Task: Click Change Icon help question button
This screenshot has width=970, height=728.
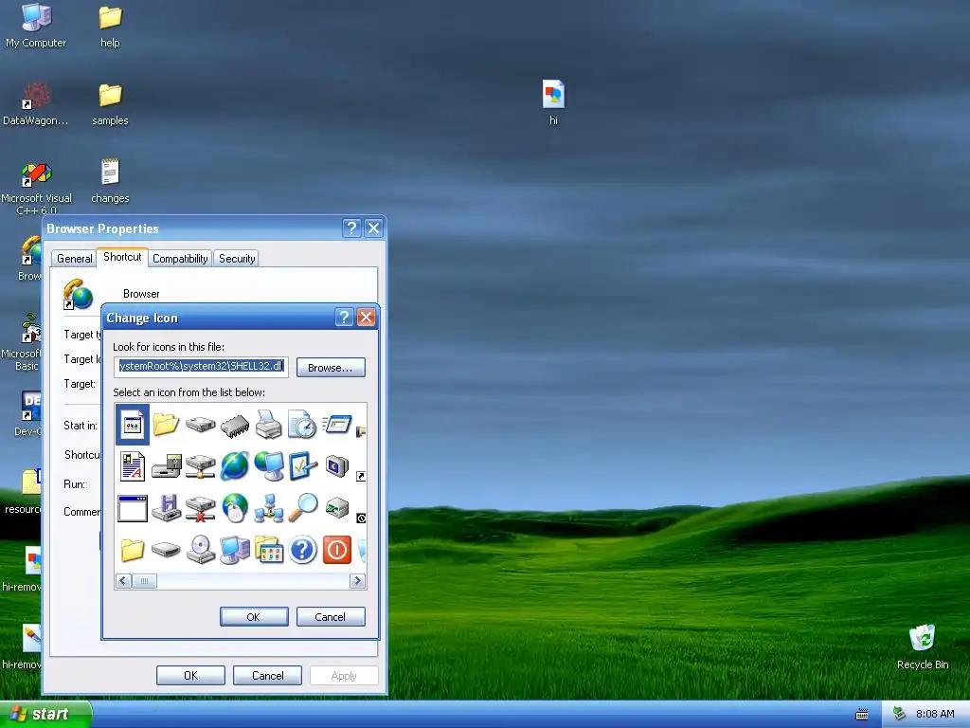Action: click(x=344, y=318)
